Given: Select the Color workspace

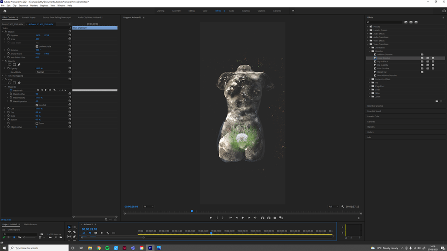Looking at the screenshot, I should (205, 10).
